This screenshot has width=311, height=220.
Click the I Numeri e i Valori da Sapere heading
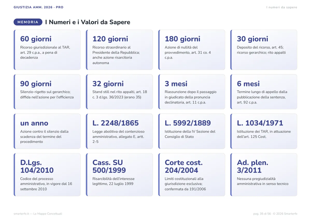point(88,22)
